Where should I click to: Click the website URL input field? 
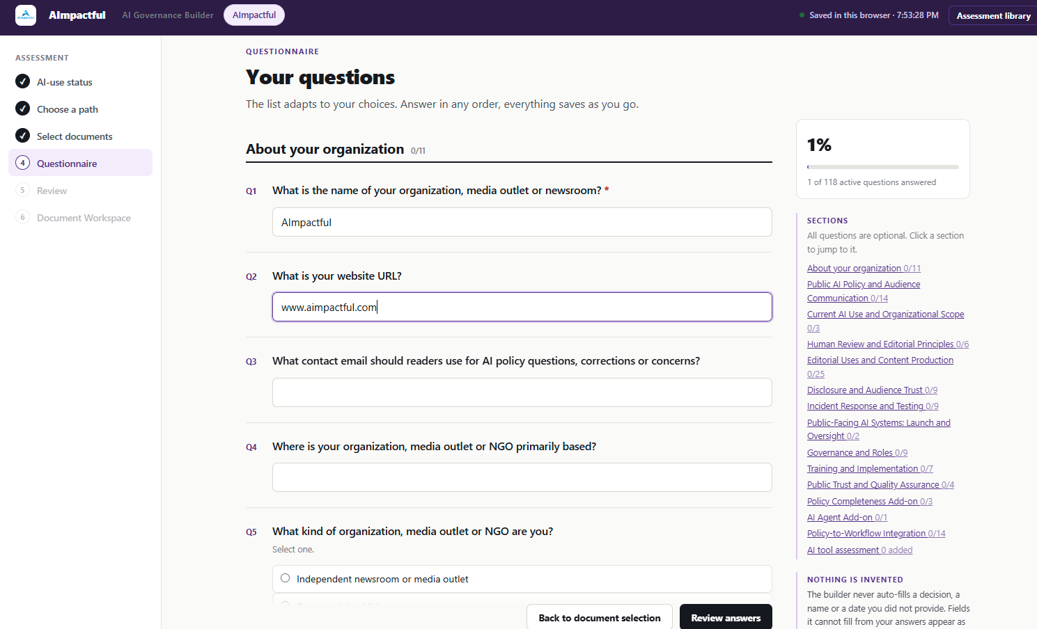(x=522, y=307)
